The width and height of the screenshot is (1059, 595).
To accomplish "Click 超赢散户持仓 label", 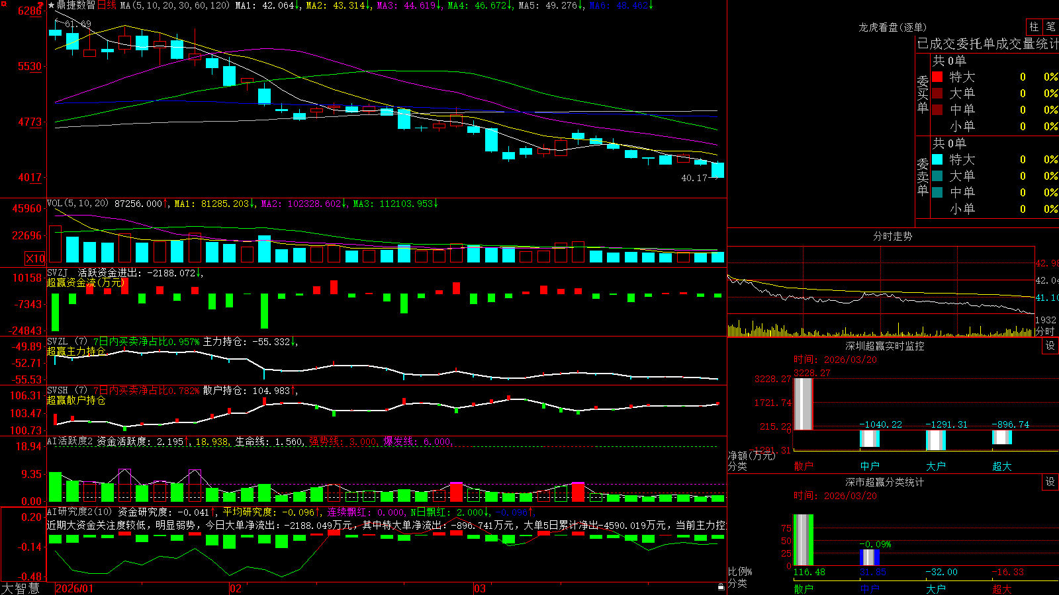I will (76, 400).
